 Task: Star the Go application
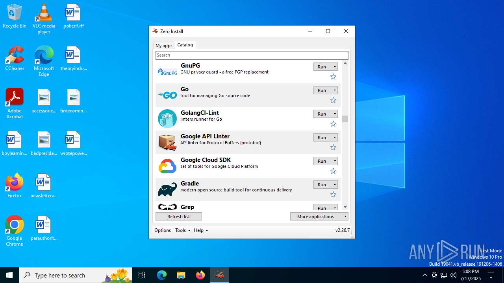(333, 100)
